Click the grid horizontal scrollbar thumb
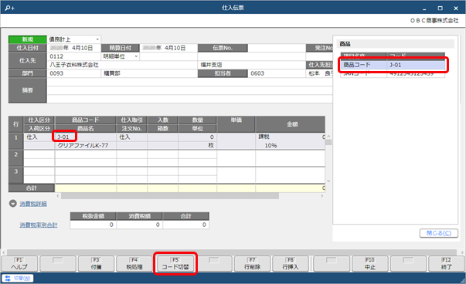 [170, 196]
